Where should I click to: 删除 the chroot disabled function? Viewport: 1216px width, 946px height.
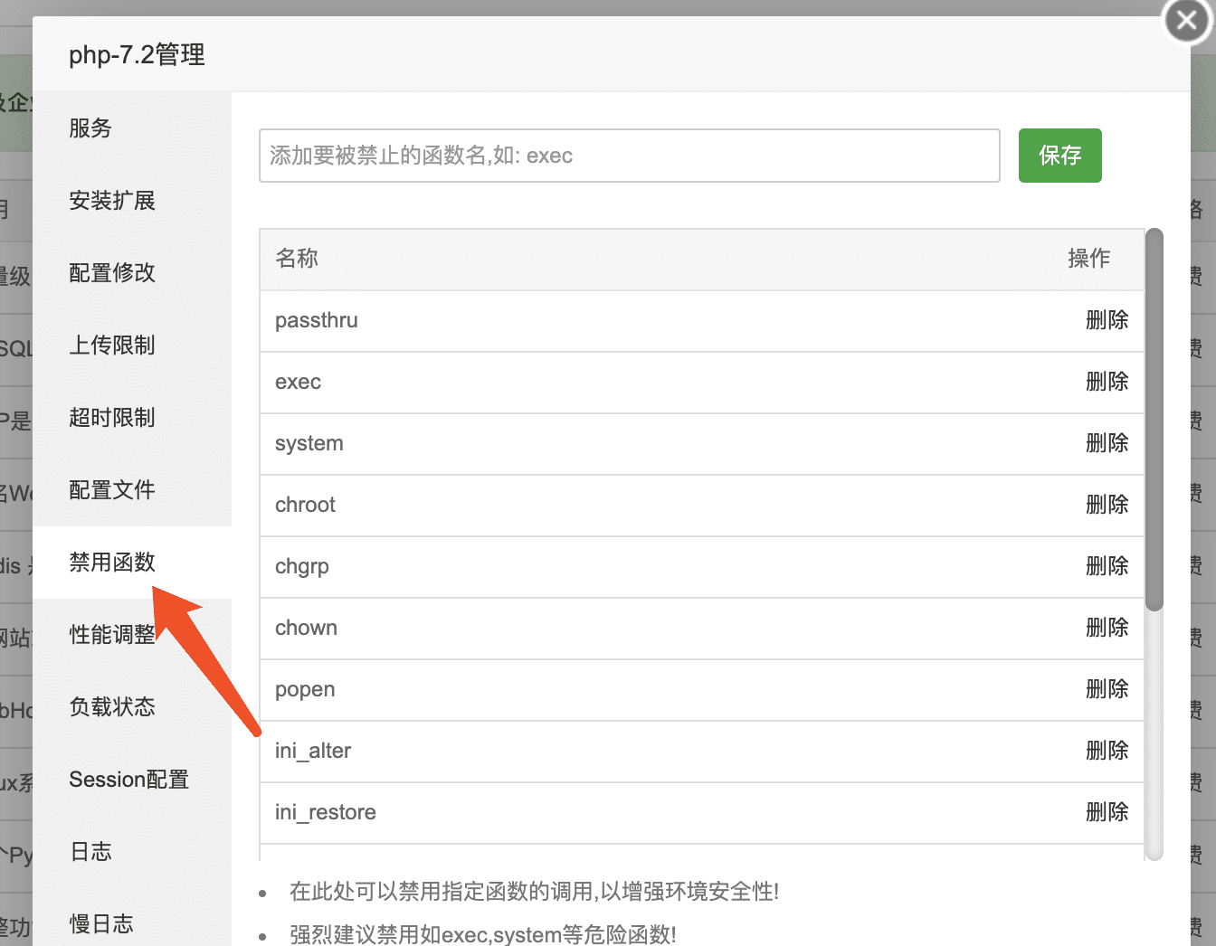[1107, 505]
